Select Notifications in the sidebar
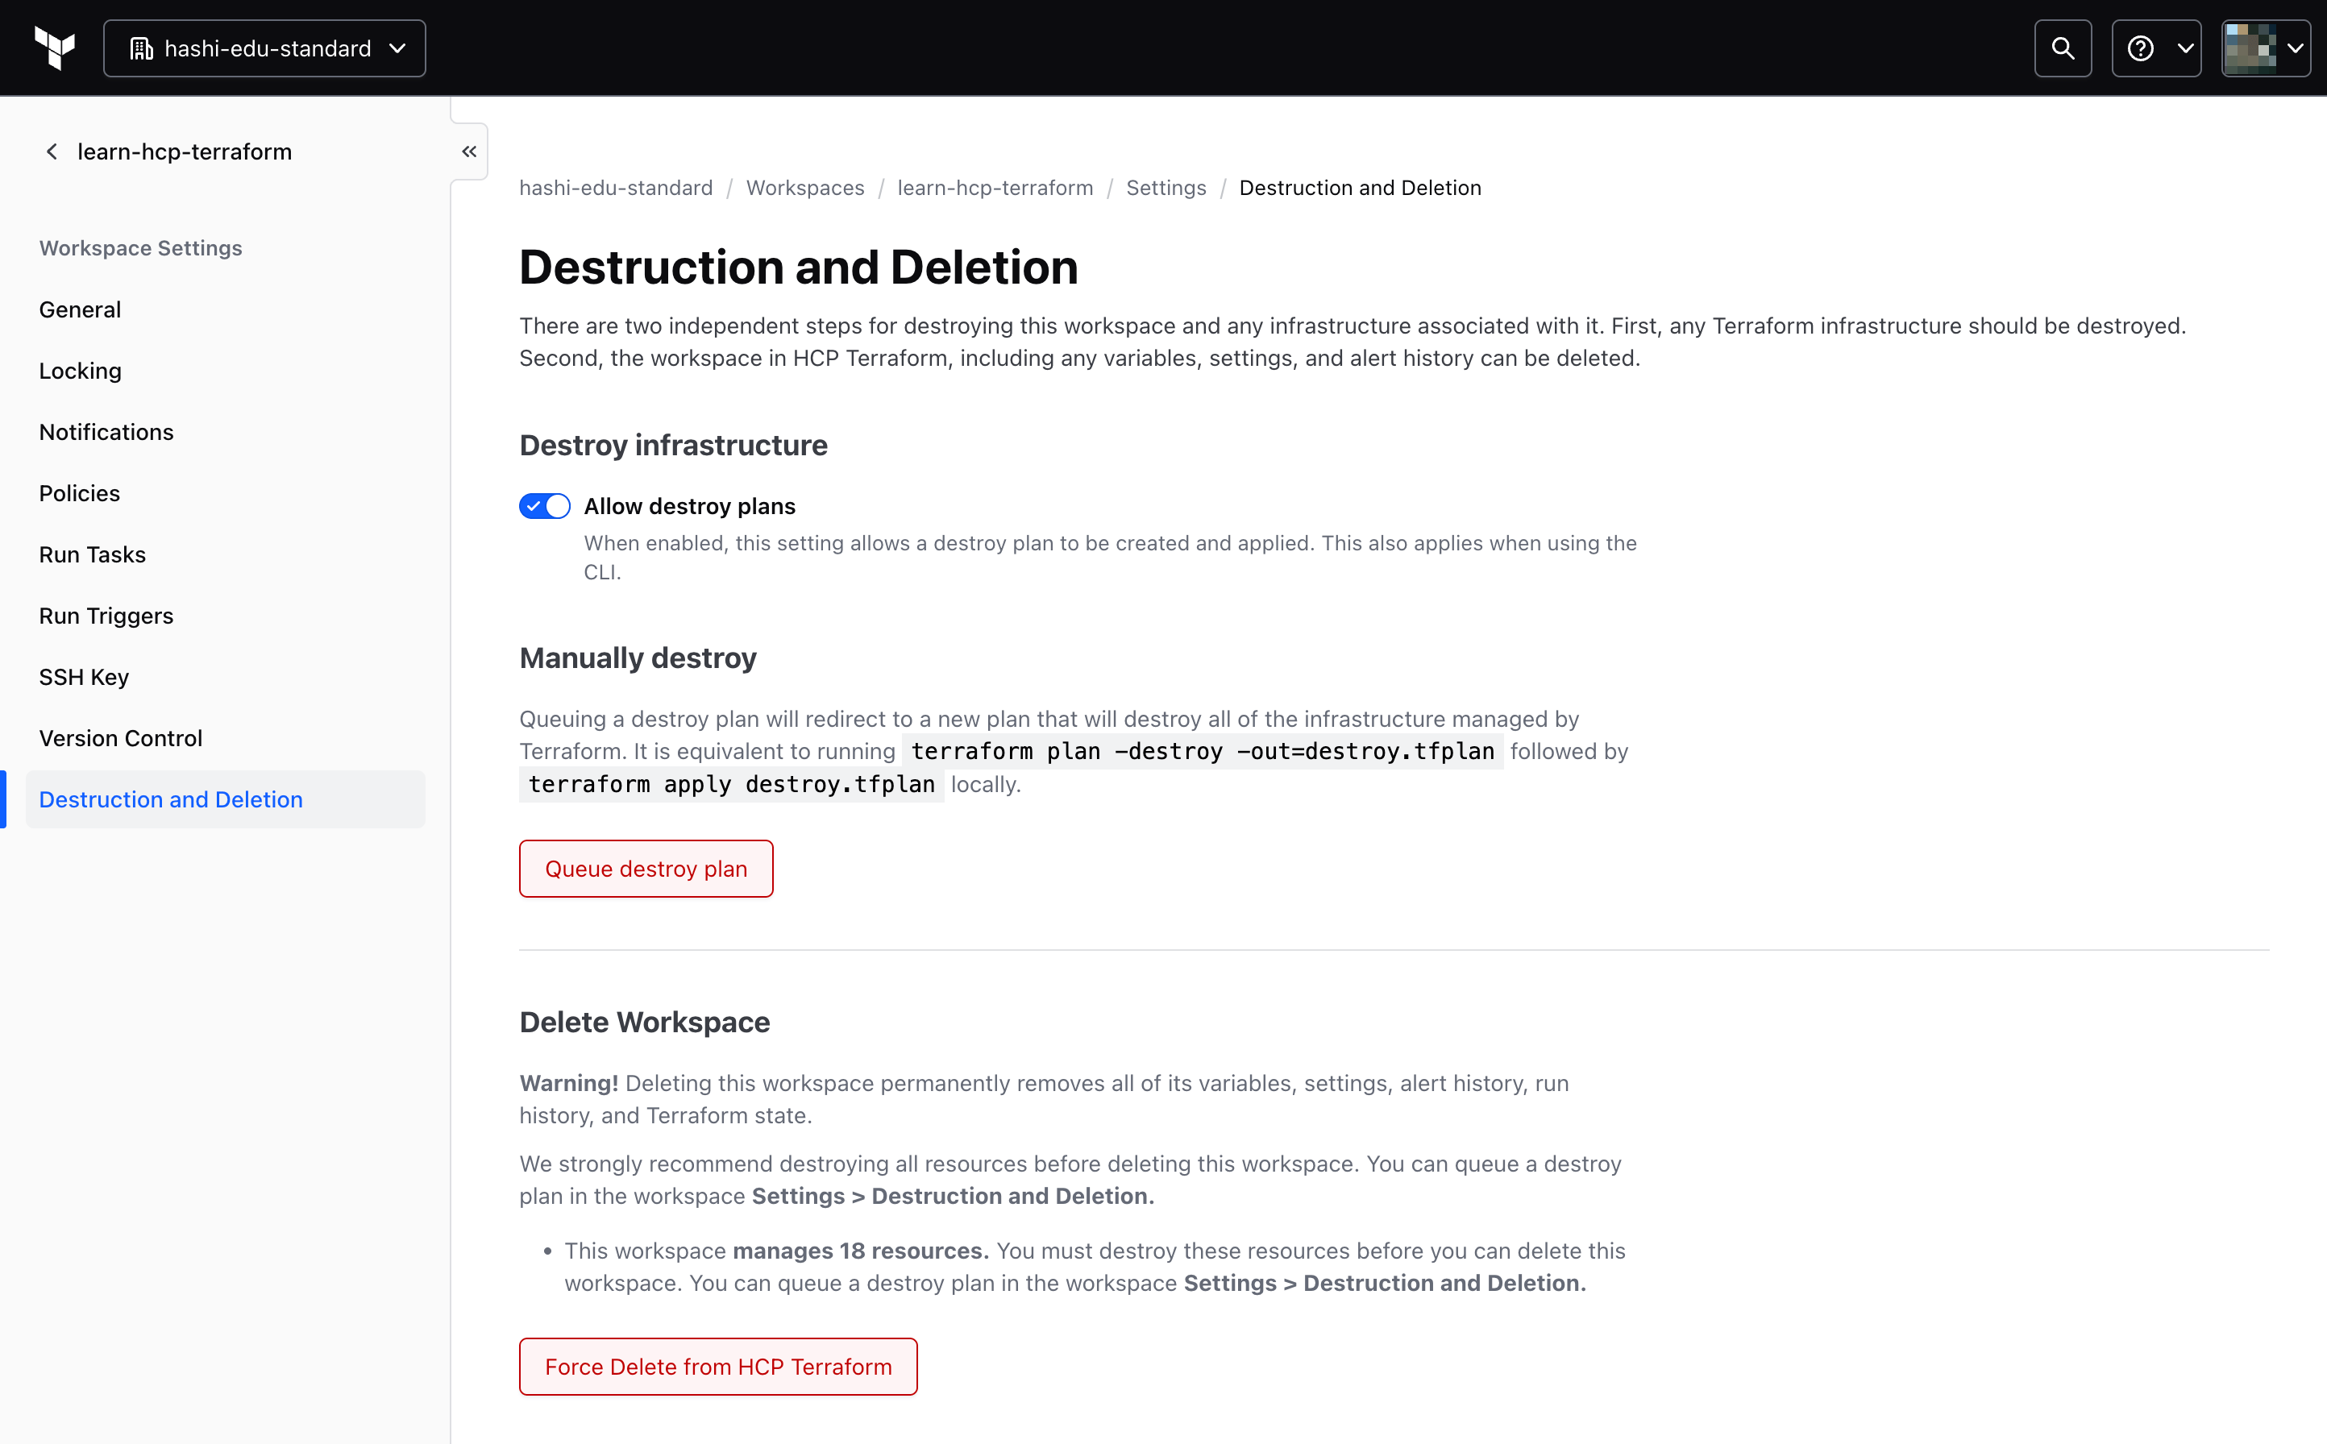 click(x=106, y=432)
